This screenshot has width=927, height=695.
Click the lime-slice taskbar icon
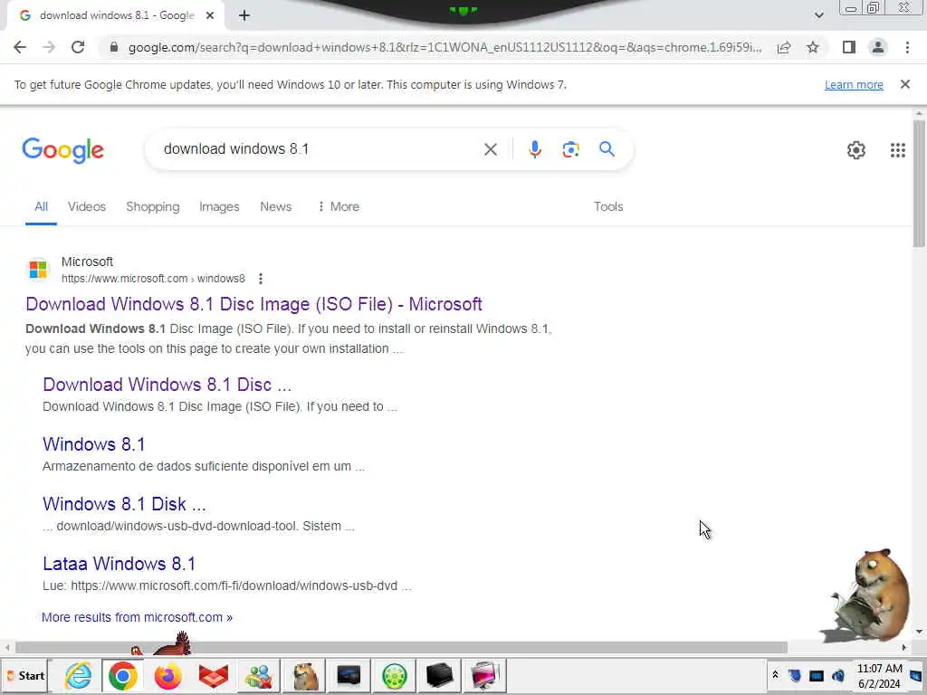click(x=395, y=675)
